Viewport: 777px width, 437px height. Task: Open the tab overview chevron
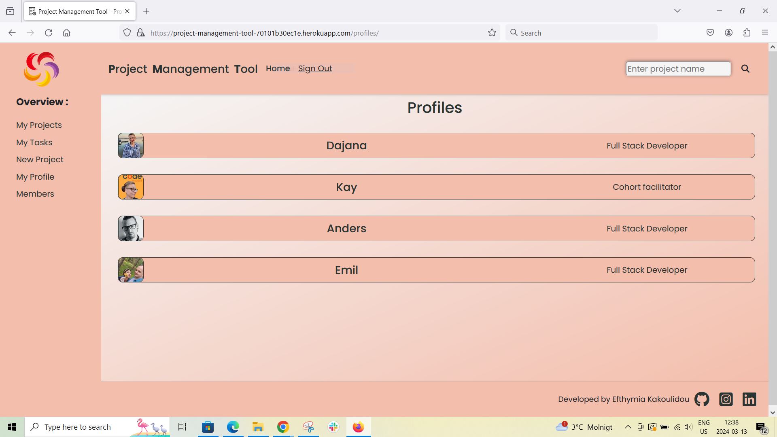677,11
